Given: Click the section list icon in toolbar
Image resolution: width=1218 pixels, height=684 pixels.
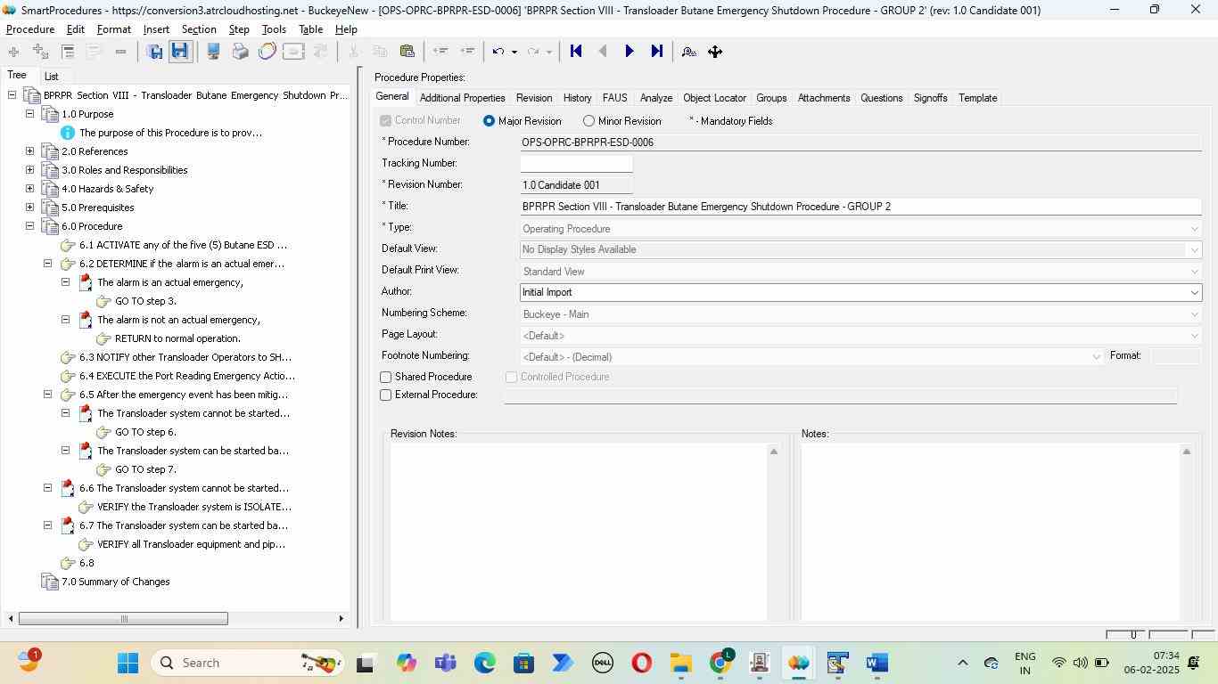Looking at the screenshot, I should 68,52.
